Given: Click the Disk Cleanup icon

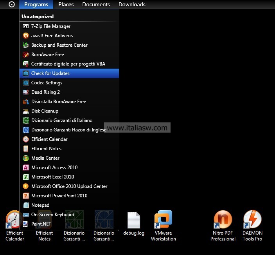Looking at the screenshot, I should pos(26,111).
